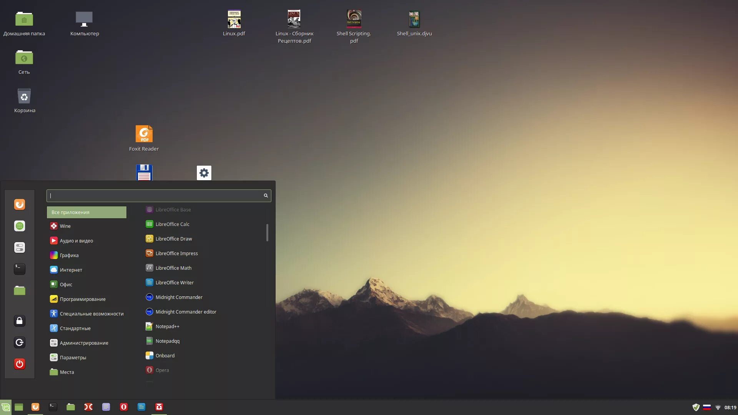Screen dimensions: 738x415
Task: Launch Opera browser
Action: point(162,370)
